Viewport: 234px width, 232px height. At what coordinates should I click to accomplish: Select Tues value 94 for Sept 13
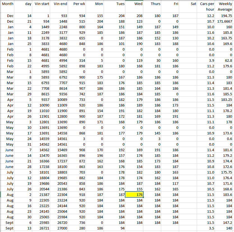(116, 228)
